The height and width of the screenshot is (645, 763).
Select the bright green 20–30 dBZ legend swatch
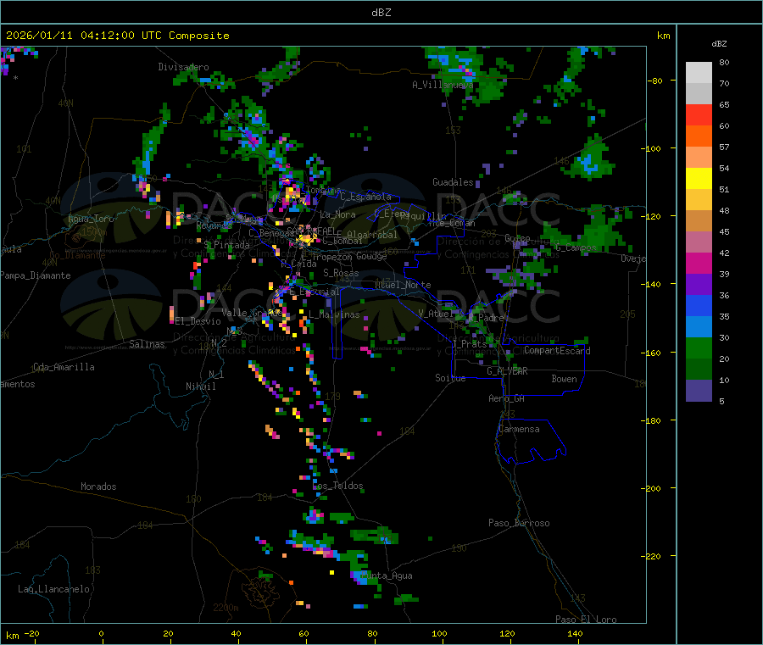tap(699, 348)
